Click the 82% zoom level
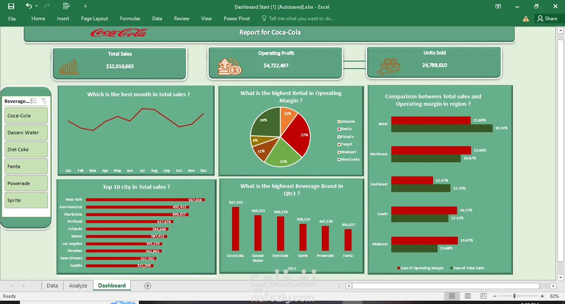Screen dimensions: 565x304 (554, 296)
